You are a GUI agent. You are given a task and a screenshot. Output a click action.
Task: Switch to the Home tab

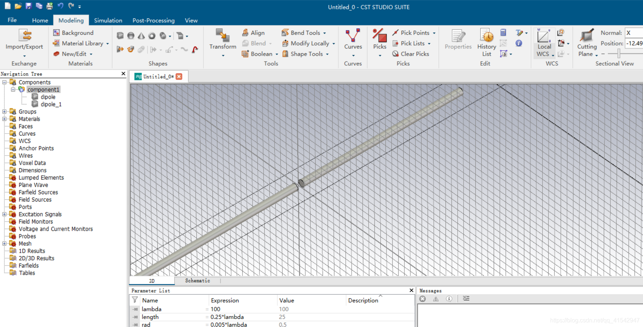(40, 21)
